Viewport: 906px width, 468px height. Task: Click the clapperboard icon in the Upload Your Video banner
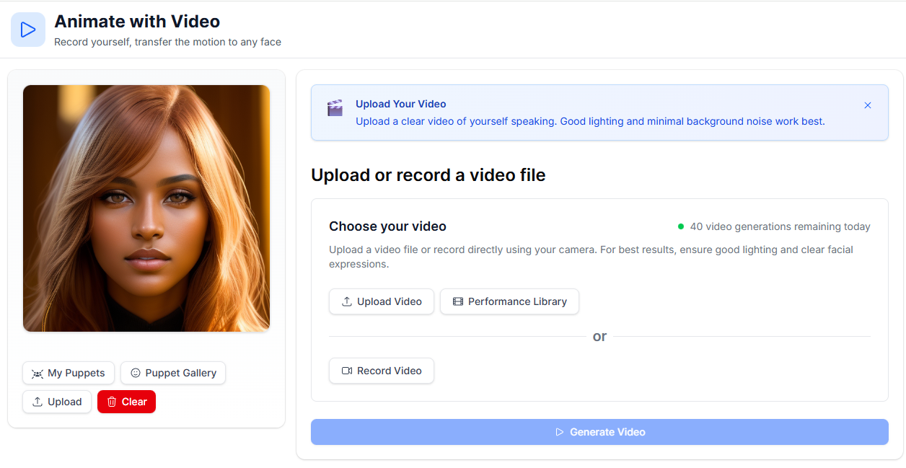point(335,107)
